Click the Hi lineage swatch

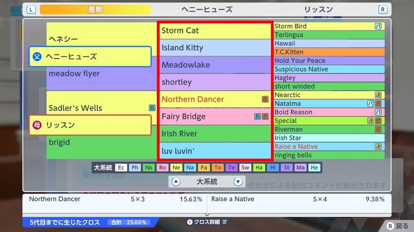273,167
